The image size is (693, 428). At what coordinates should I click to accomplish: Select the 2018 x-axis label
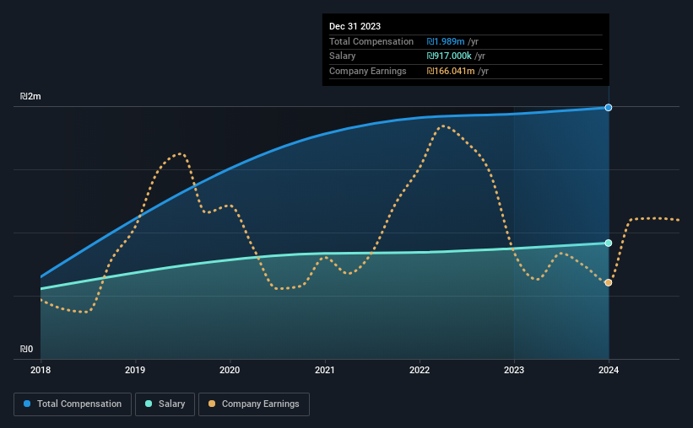click(x=41, y=370)
